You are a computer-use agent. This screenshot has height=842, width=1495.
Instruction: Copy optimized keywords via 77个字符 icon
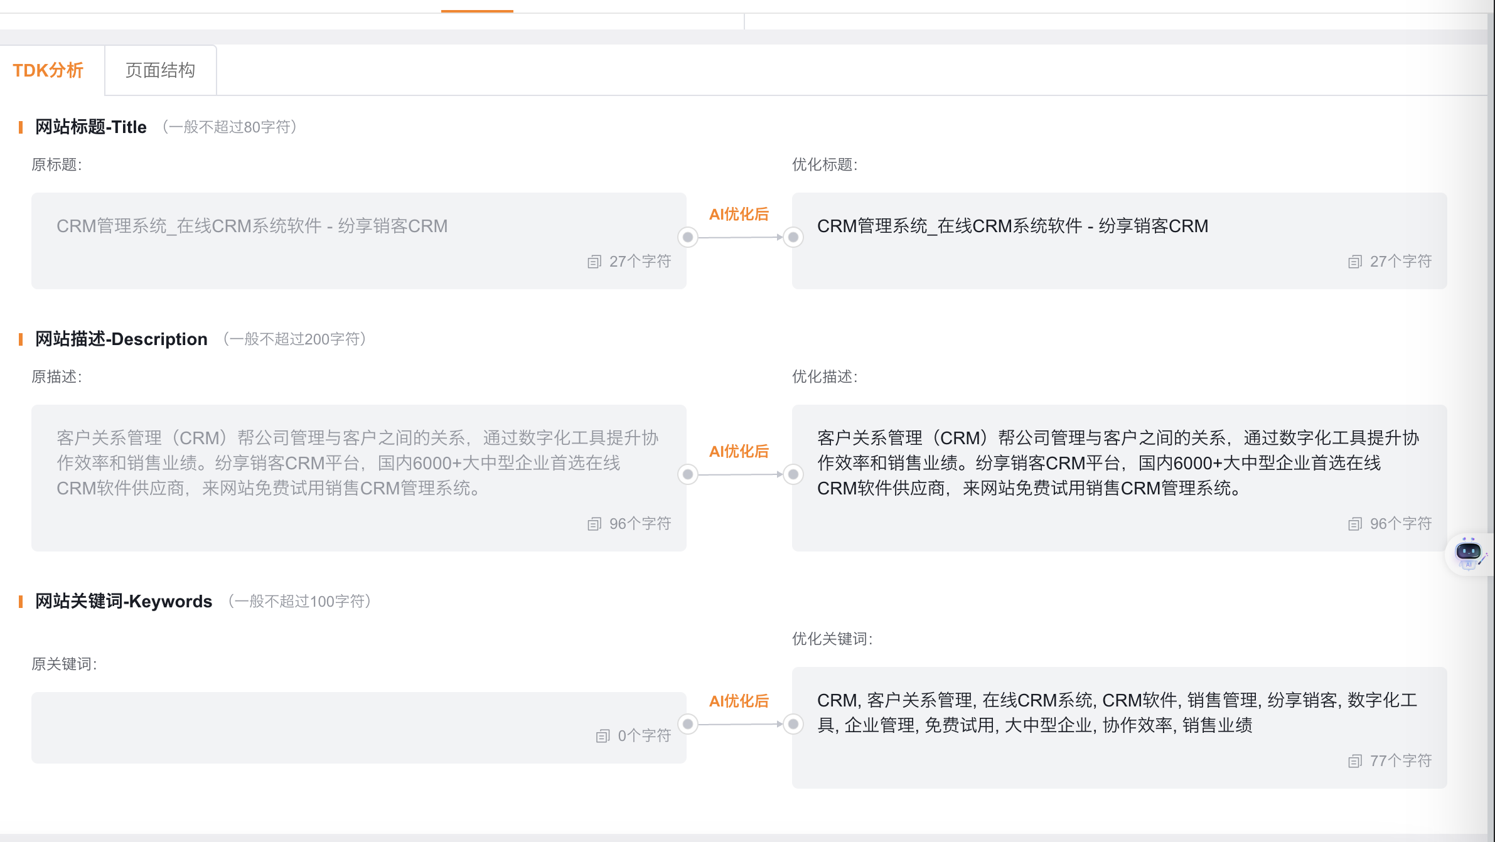(1355, 761)
